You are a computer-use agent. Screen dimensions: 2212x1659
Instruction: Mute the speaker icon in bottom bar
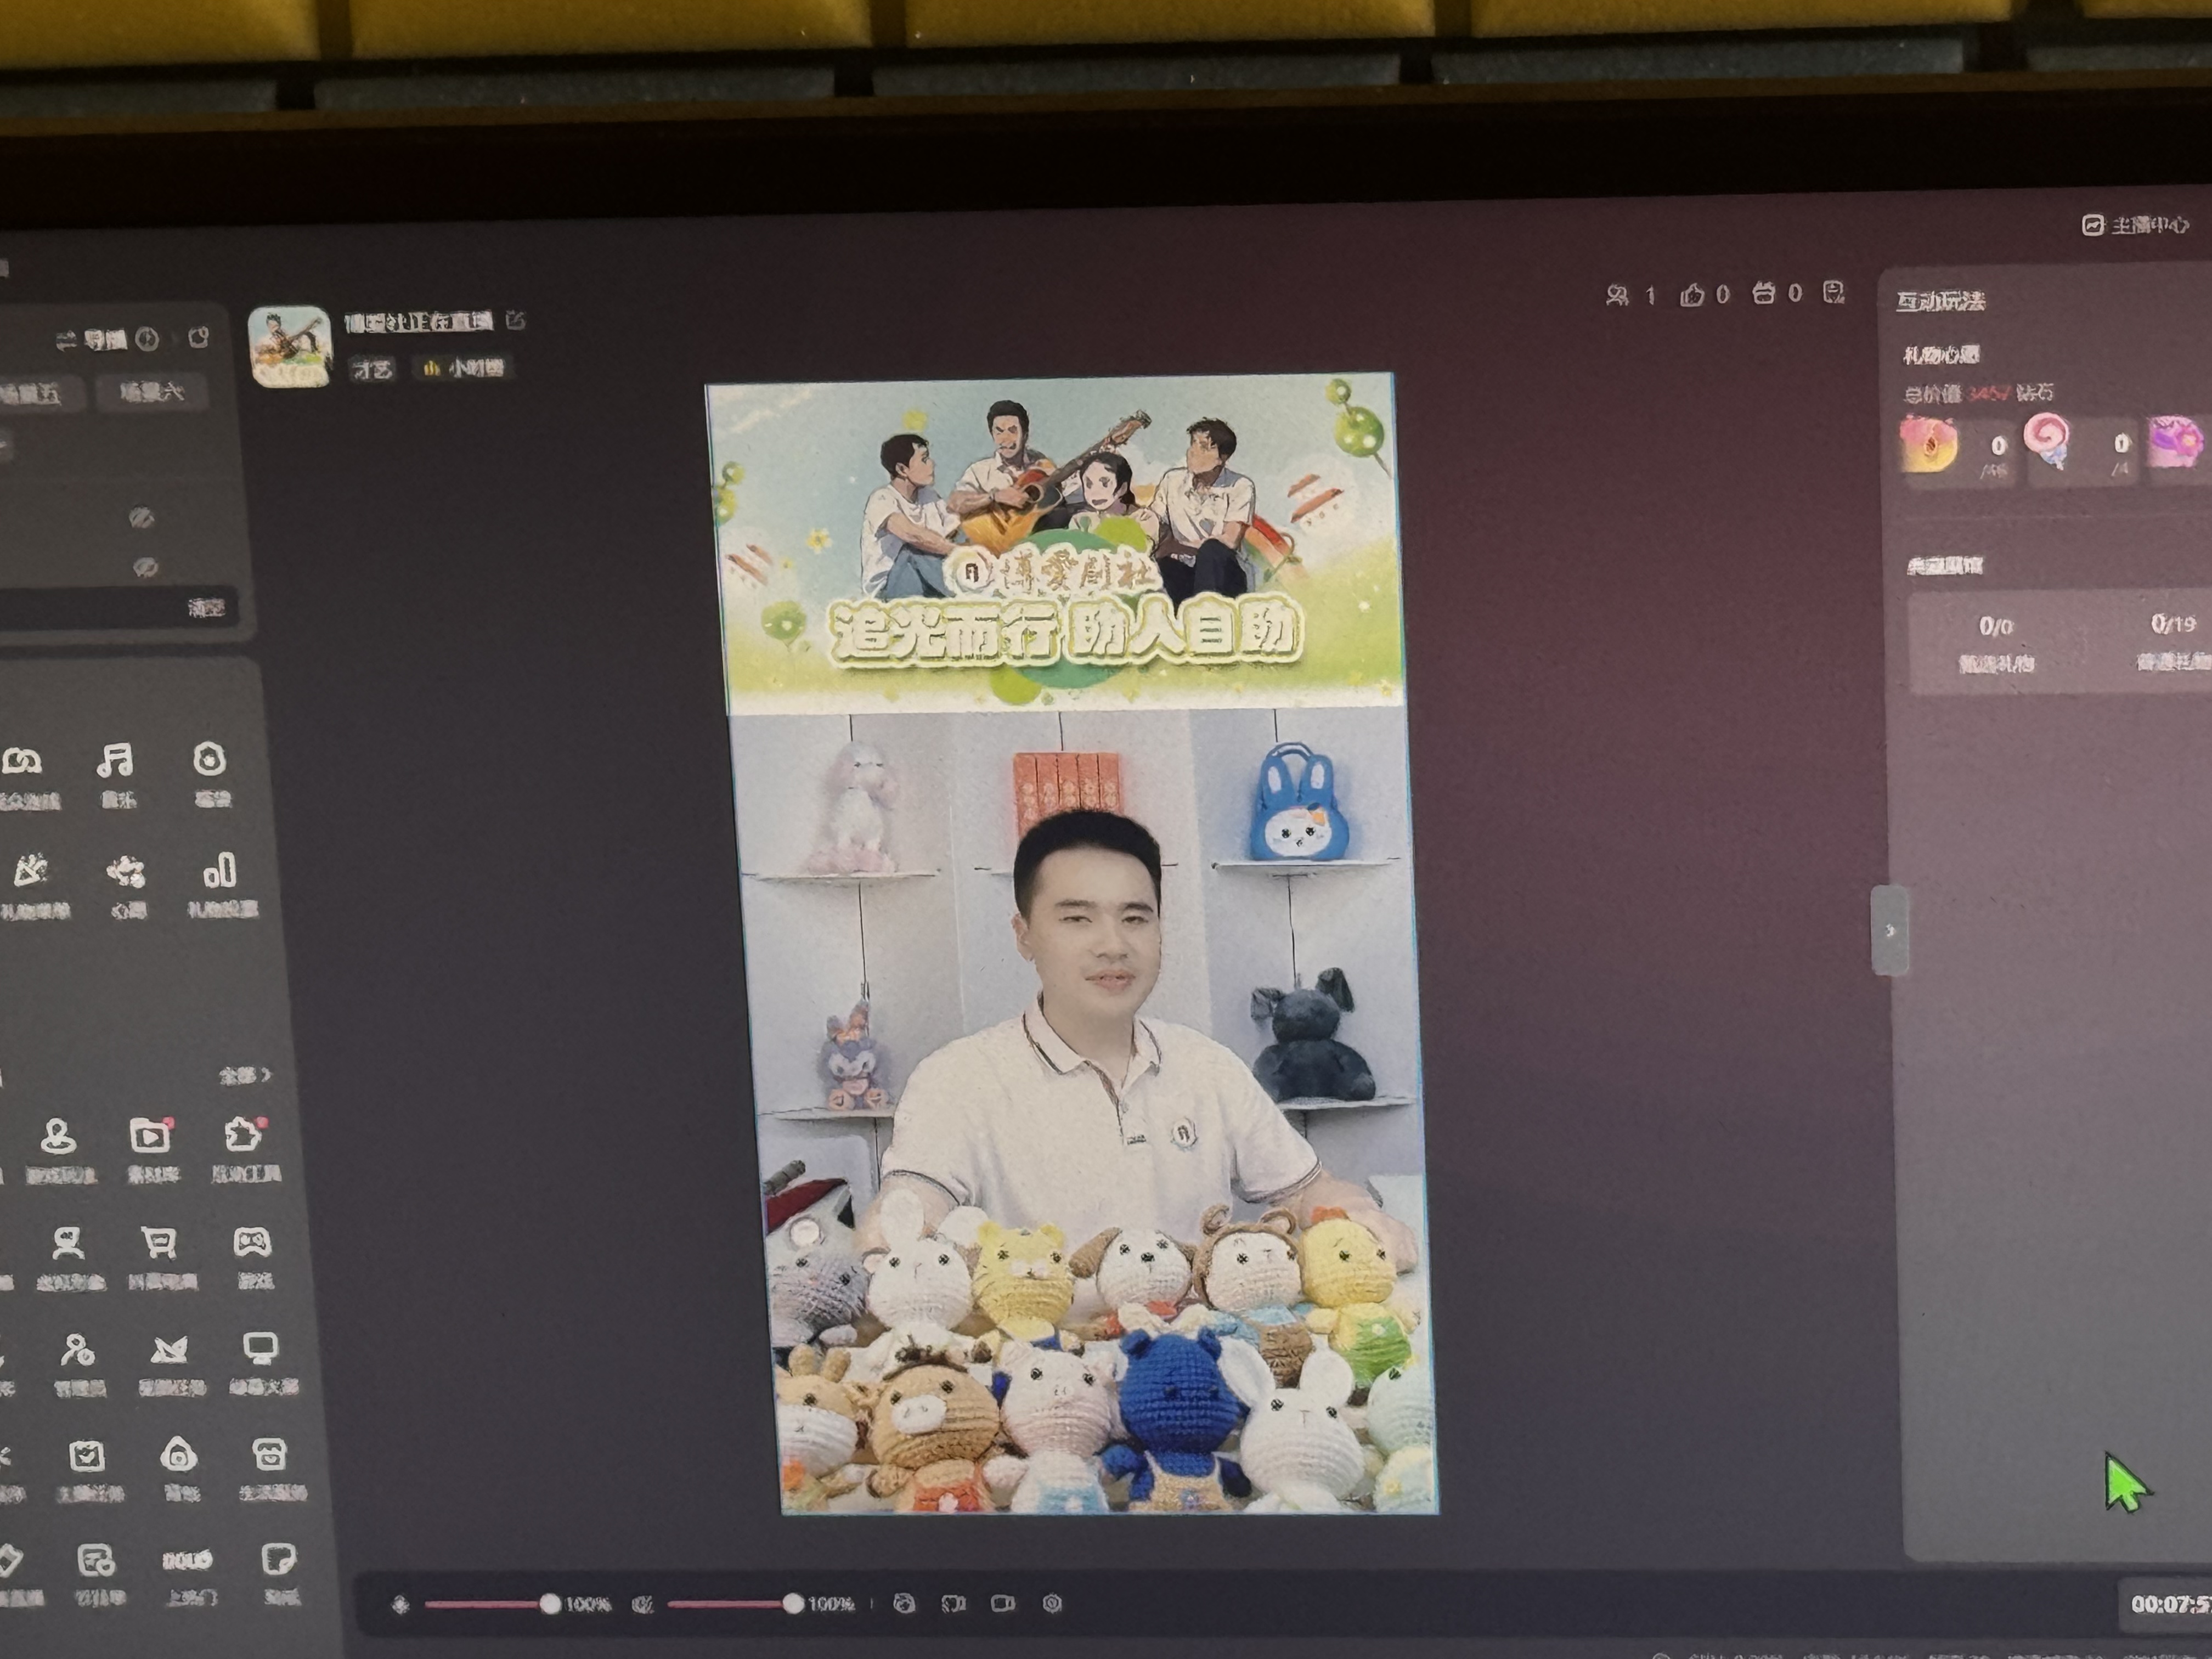(643, 1604)
